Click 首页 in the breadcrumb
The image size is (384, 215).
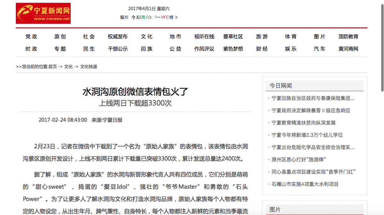[x=53, y=66]
